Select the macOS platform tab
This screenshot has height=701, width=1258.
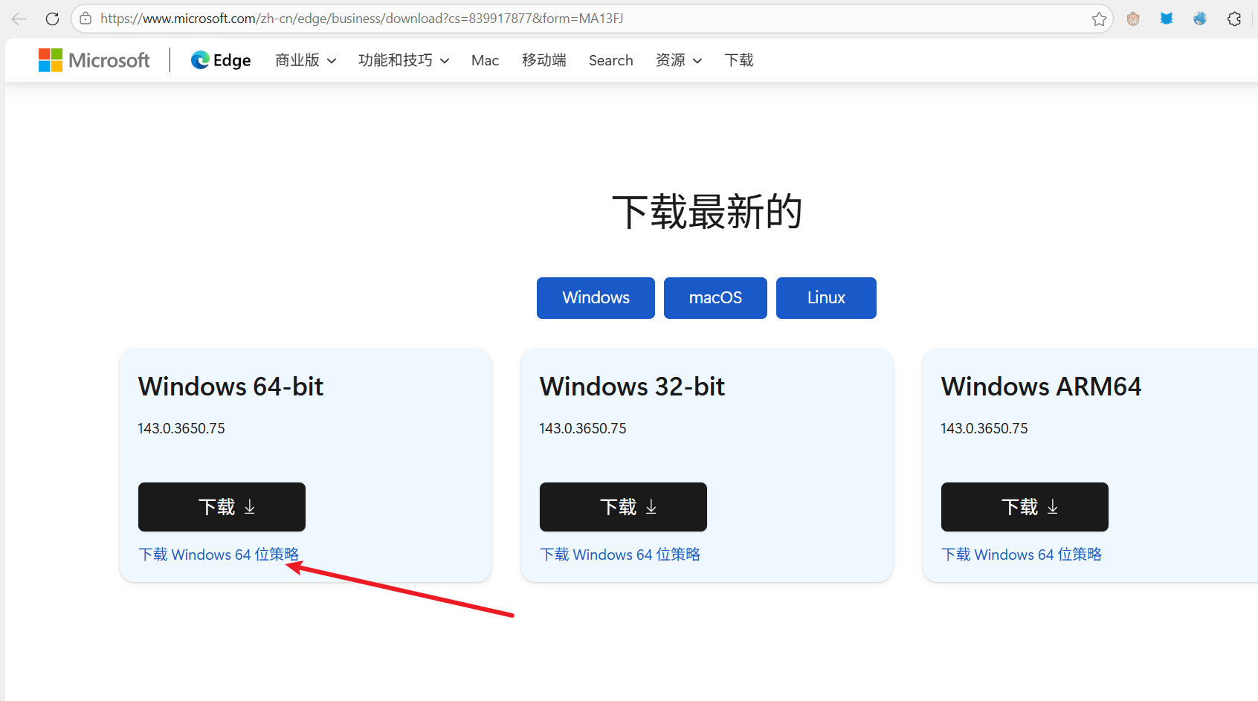click(x=715, y=297)
